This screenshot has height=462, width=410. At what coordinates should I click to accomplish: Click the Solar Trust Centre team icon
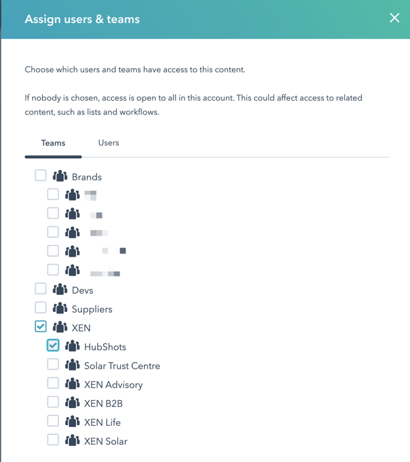pos(72,365)
